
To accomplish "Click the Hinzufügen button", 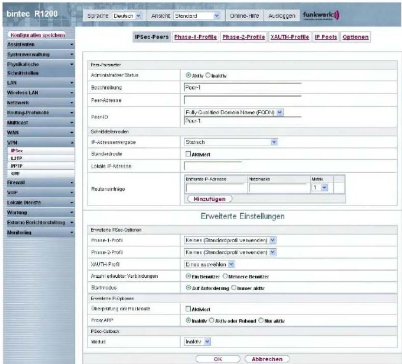I will pyautogui.click(x=209, y=199).
